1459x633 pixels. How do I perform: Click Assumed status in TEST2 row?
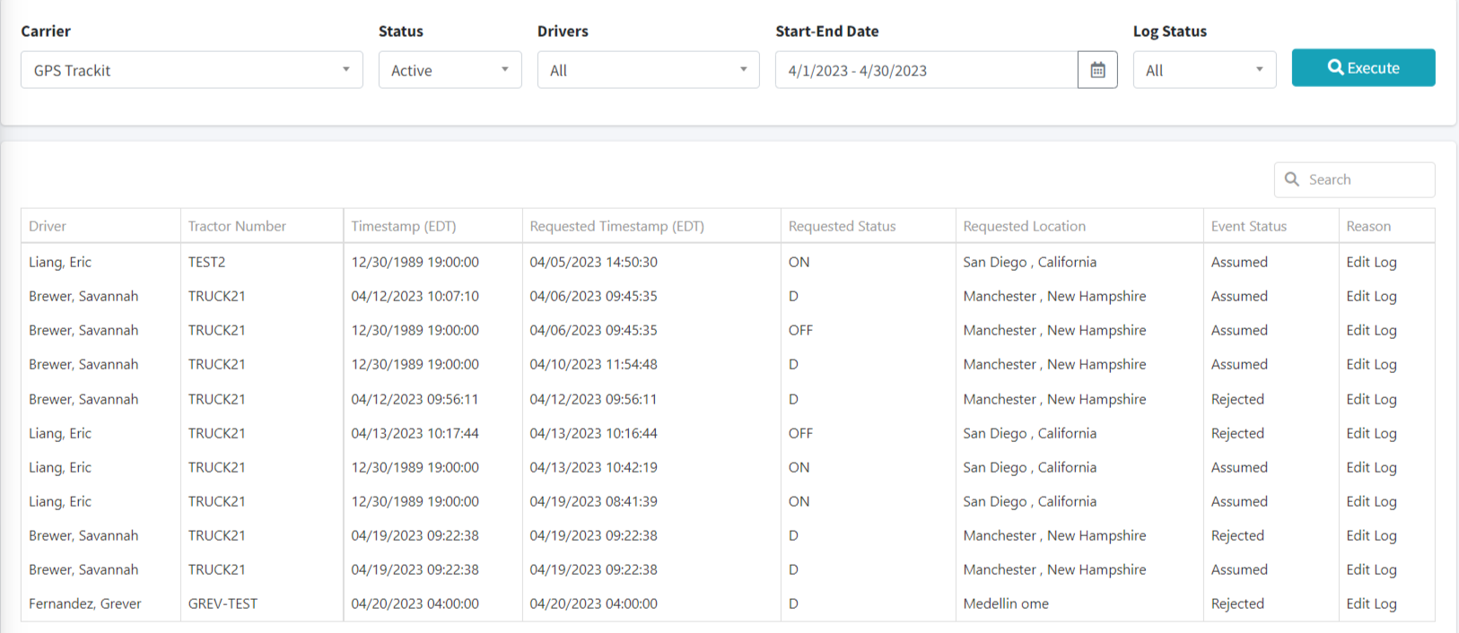tap(1239, 262)
